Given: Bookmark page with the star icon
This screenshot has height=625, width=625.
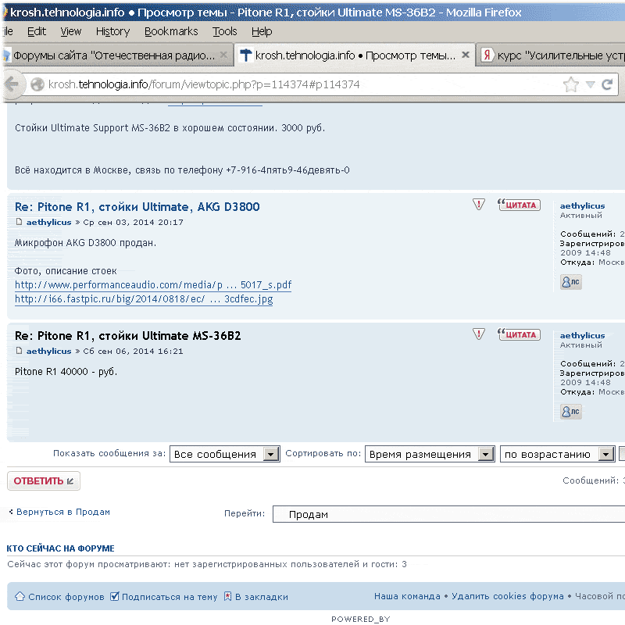Looking at the screenshot, I should click(571, 84).
